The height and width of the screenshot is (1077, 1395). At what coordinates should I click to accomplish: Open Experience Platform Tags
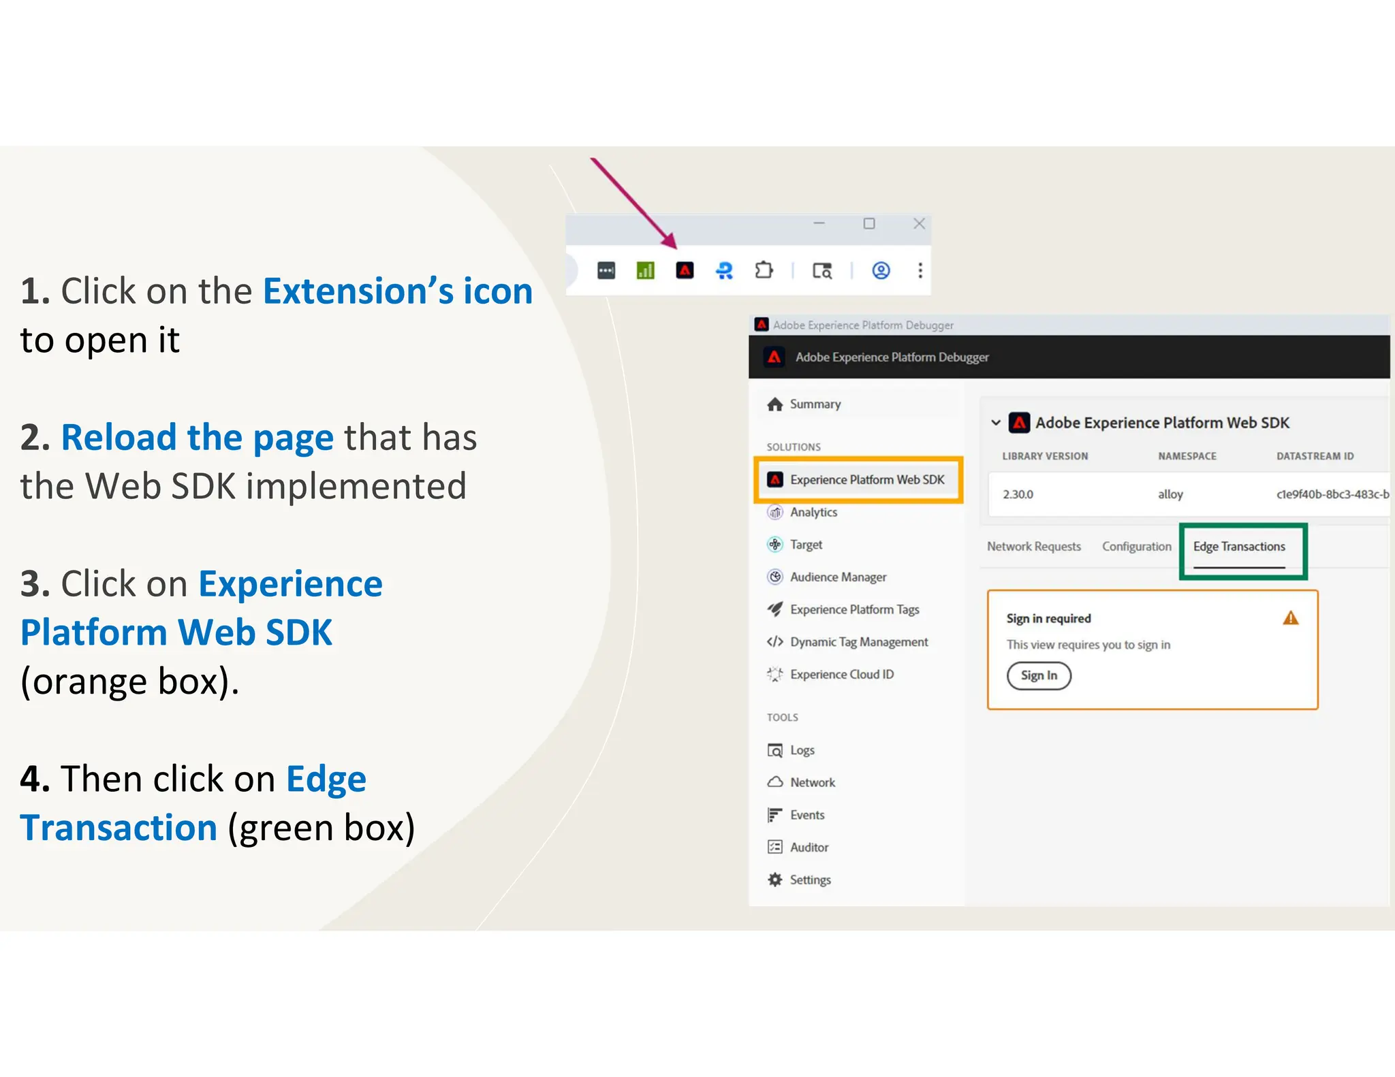843,609
